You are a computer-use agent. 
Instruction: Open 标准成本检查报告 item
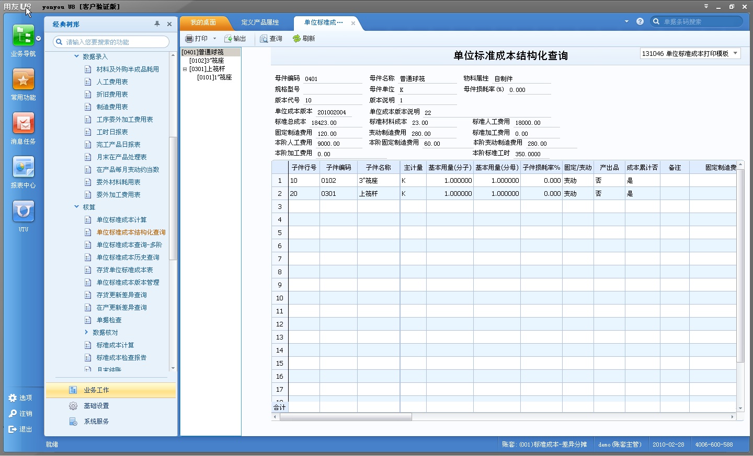121,357
